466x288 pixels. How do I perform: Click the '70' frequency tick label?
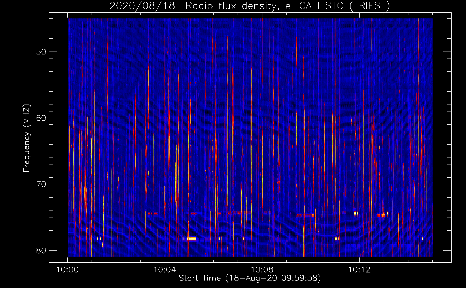pyautogui.click(x=41, y=184)
